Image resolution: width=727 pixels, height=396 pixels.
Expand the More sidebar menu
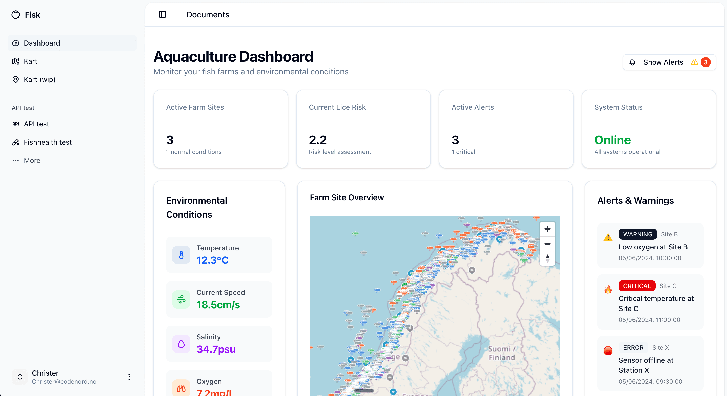32,160
